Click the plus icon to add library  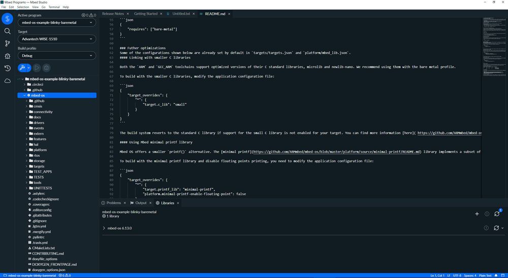[477, 214]
